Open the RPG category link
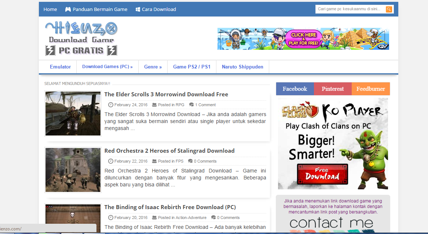The width and height of the screenshot is (428, 234). click(x=180, y=105)
